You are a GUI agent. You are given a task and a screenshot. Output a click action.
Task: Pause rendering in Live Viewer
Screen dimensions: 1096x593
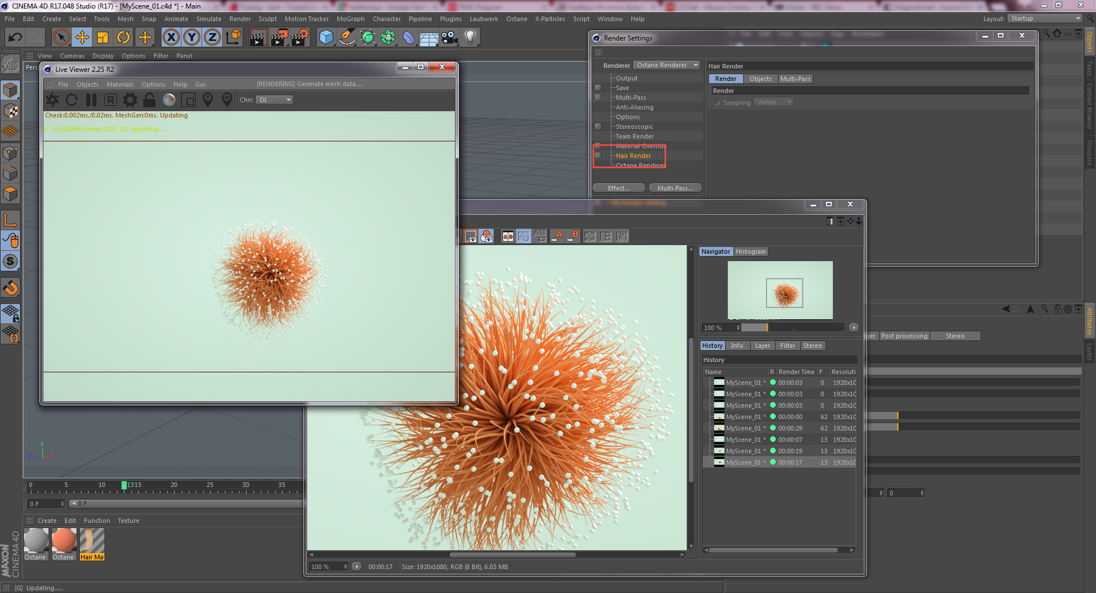(91, 100)
